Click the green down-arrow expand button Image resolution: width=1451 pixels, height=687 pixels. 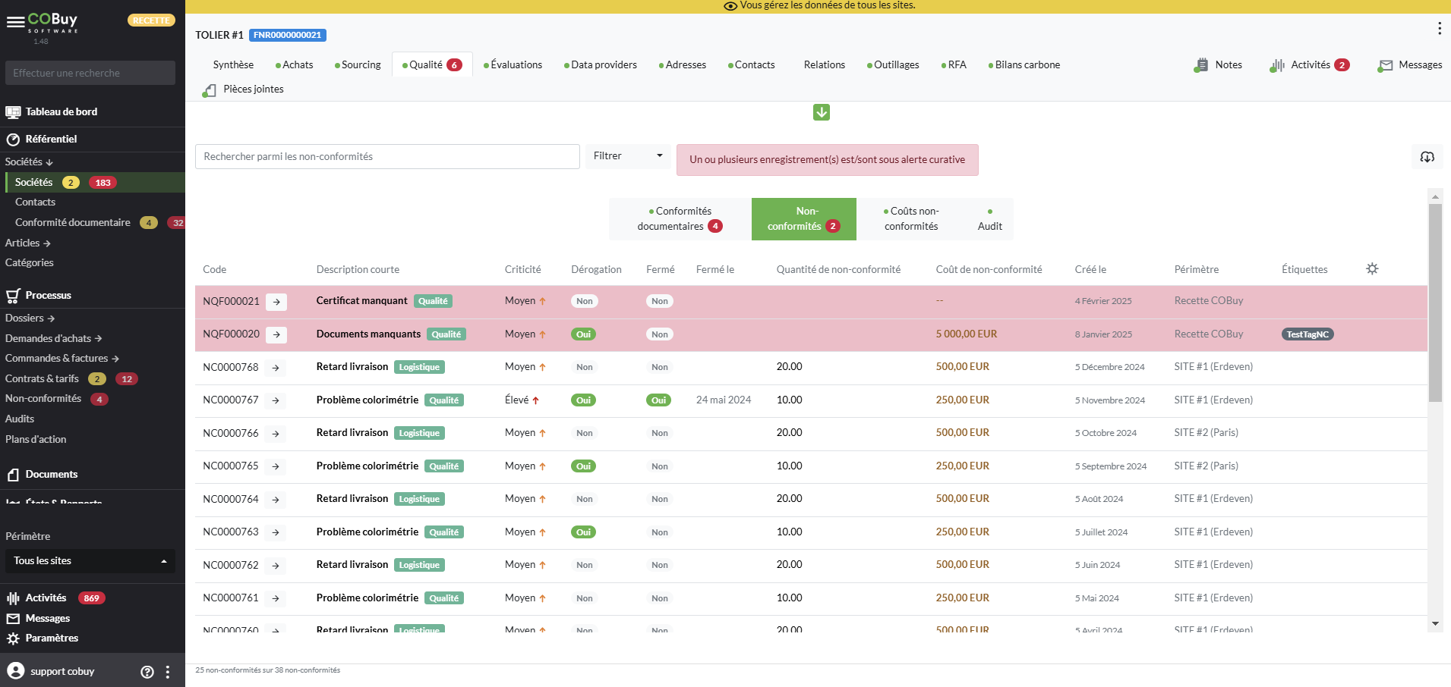coord(822,112)
